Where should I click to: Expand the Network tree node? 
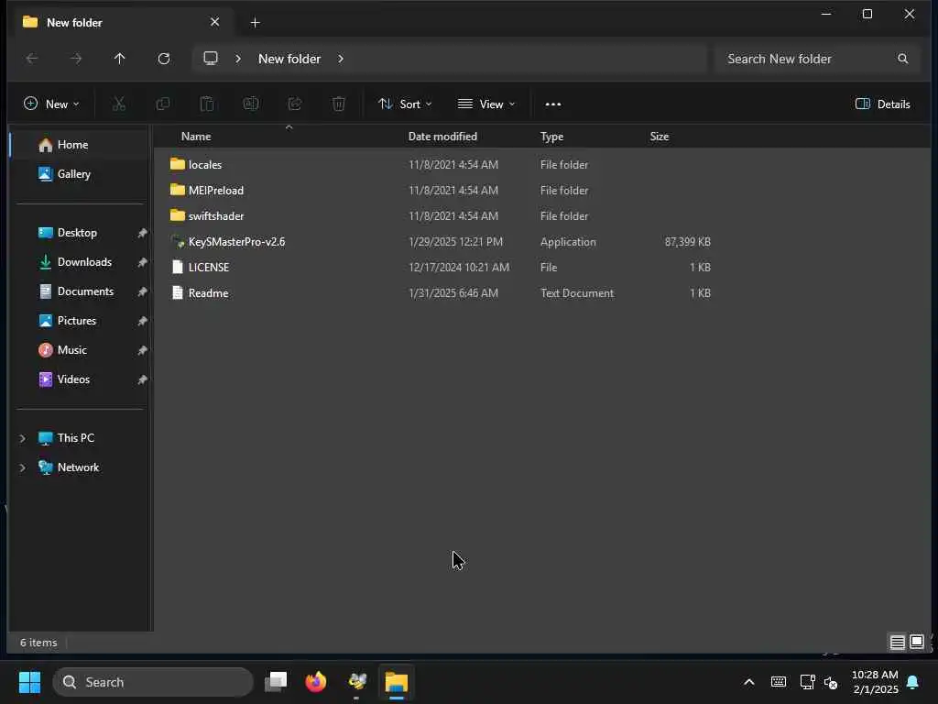[x=23, y=467]
